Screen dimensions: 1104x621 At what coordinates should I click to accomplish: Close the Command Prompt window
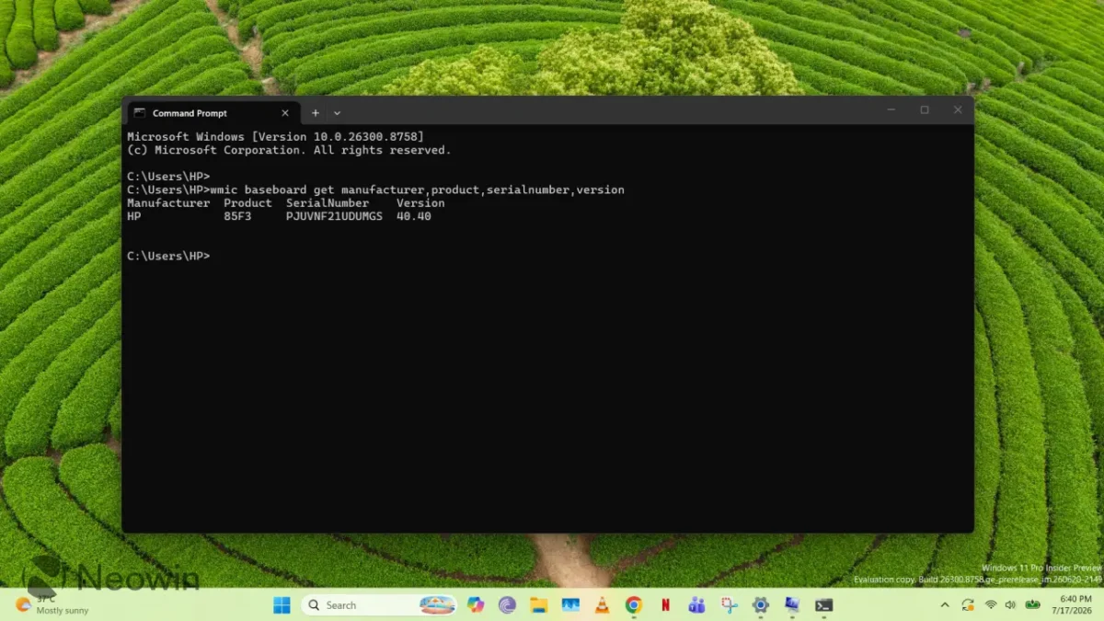958,109
